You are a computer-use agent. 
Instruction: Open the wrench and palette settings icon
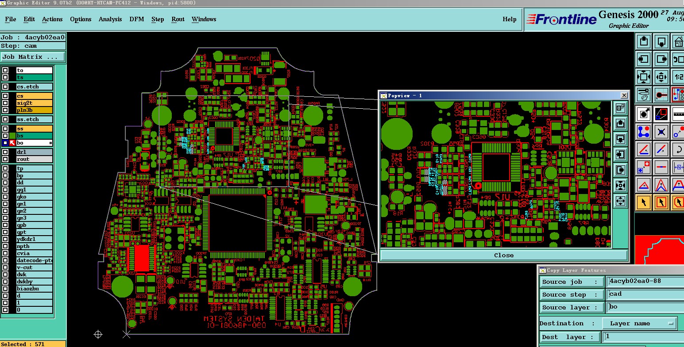pos(644,94)
